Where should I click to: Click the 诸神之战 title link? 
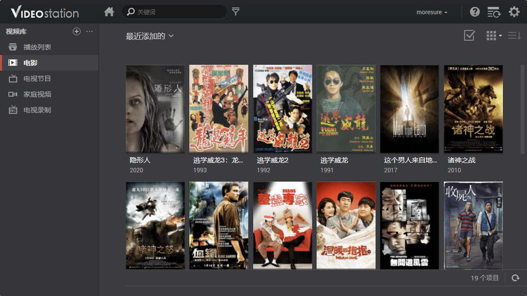(x=461, y=161)
